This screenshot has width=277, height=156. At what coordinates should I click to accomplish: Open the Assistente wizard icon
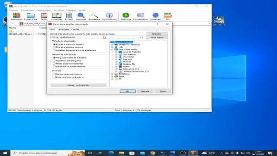click(x=94, y=16)
